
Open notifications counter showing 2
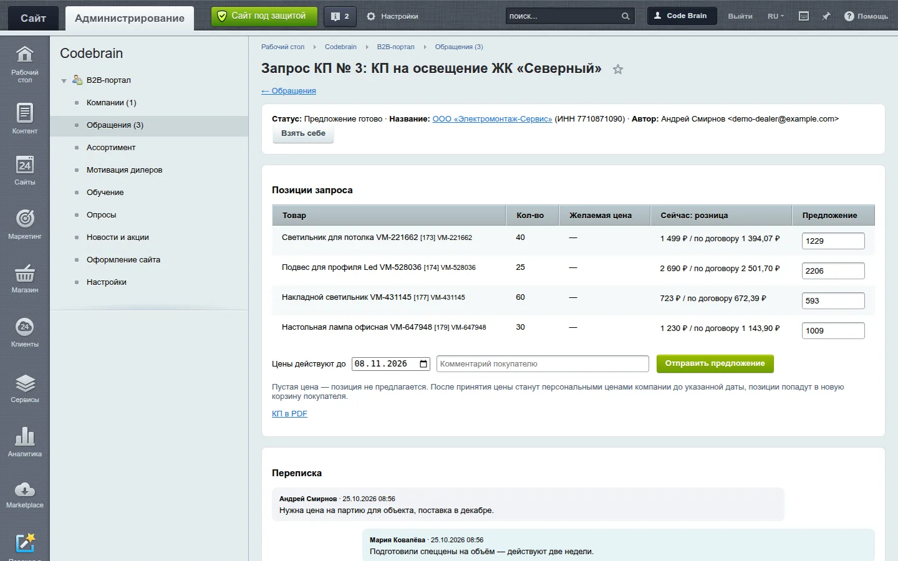click(340, 16)
